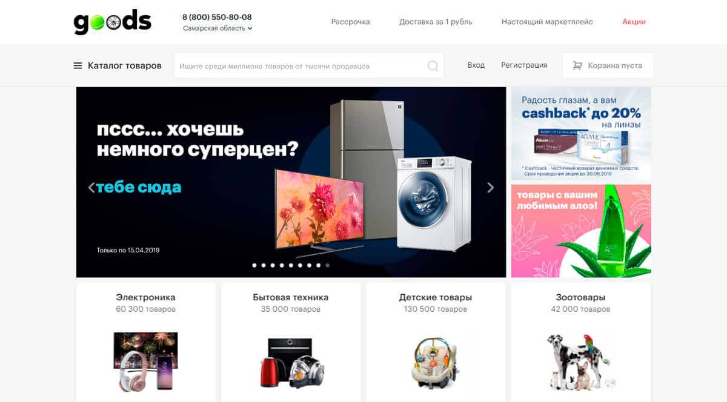Open the Каталог товаров menu

[x=118, y=65]
